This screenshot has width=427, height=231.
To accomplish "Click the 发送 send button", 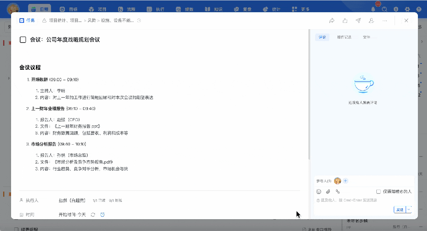I will [401, 209].
